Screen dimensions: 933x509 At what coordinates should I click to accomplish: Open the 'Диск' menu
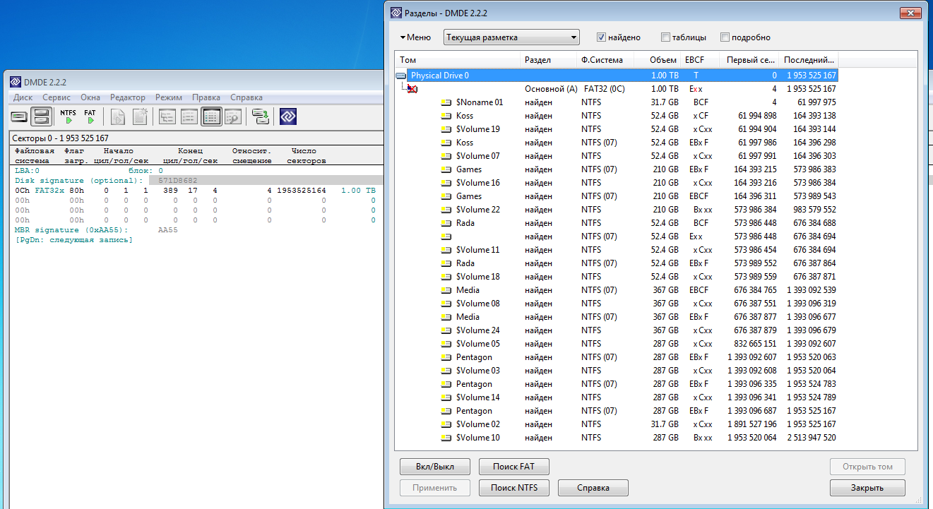coord(23,97)
